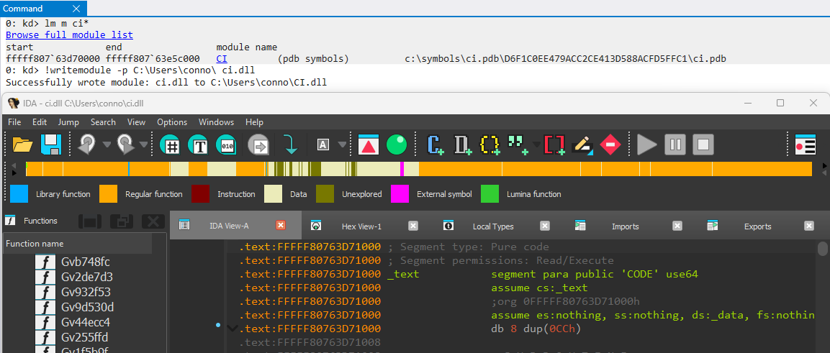Click the white D plus toolbar icon
830x353 pixels.
pyautogui.click(x=463, y=145)
